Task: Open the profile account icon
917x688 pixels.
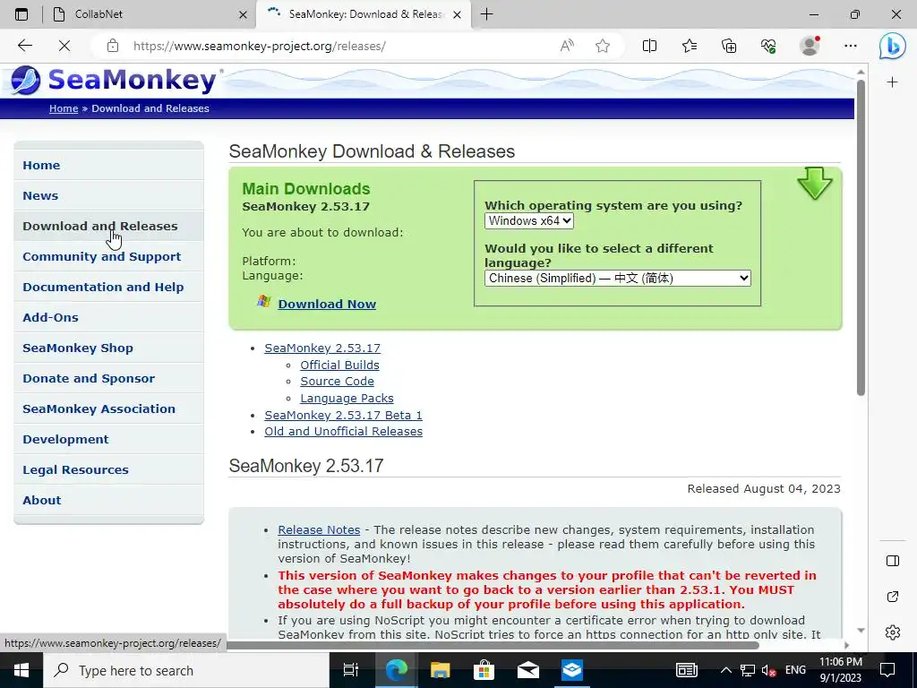Action: (810, 46)
